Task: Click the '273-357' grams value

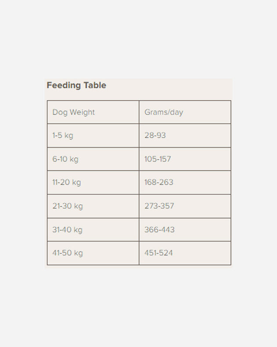Action: pos(159,206)
